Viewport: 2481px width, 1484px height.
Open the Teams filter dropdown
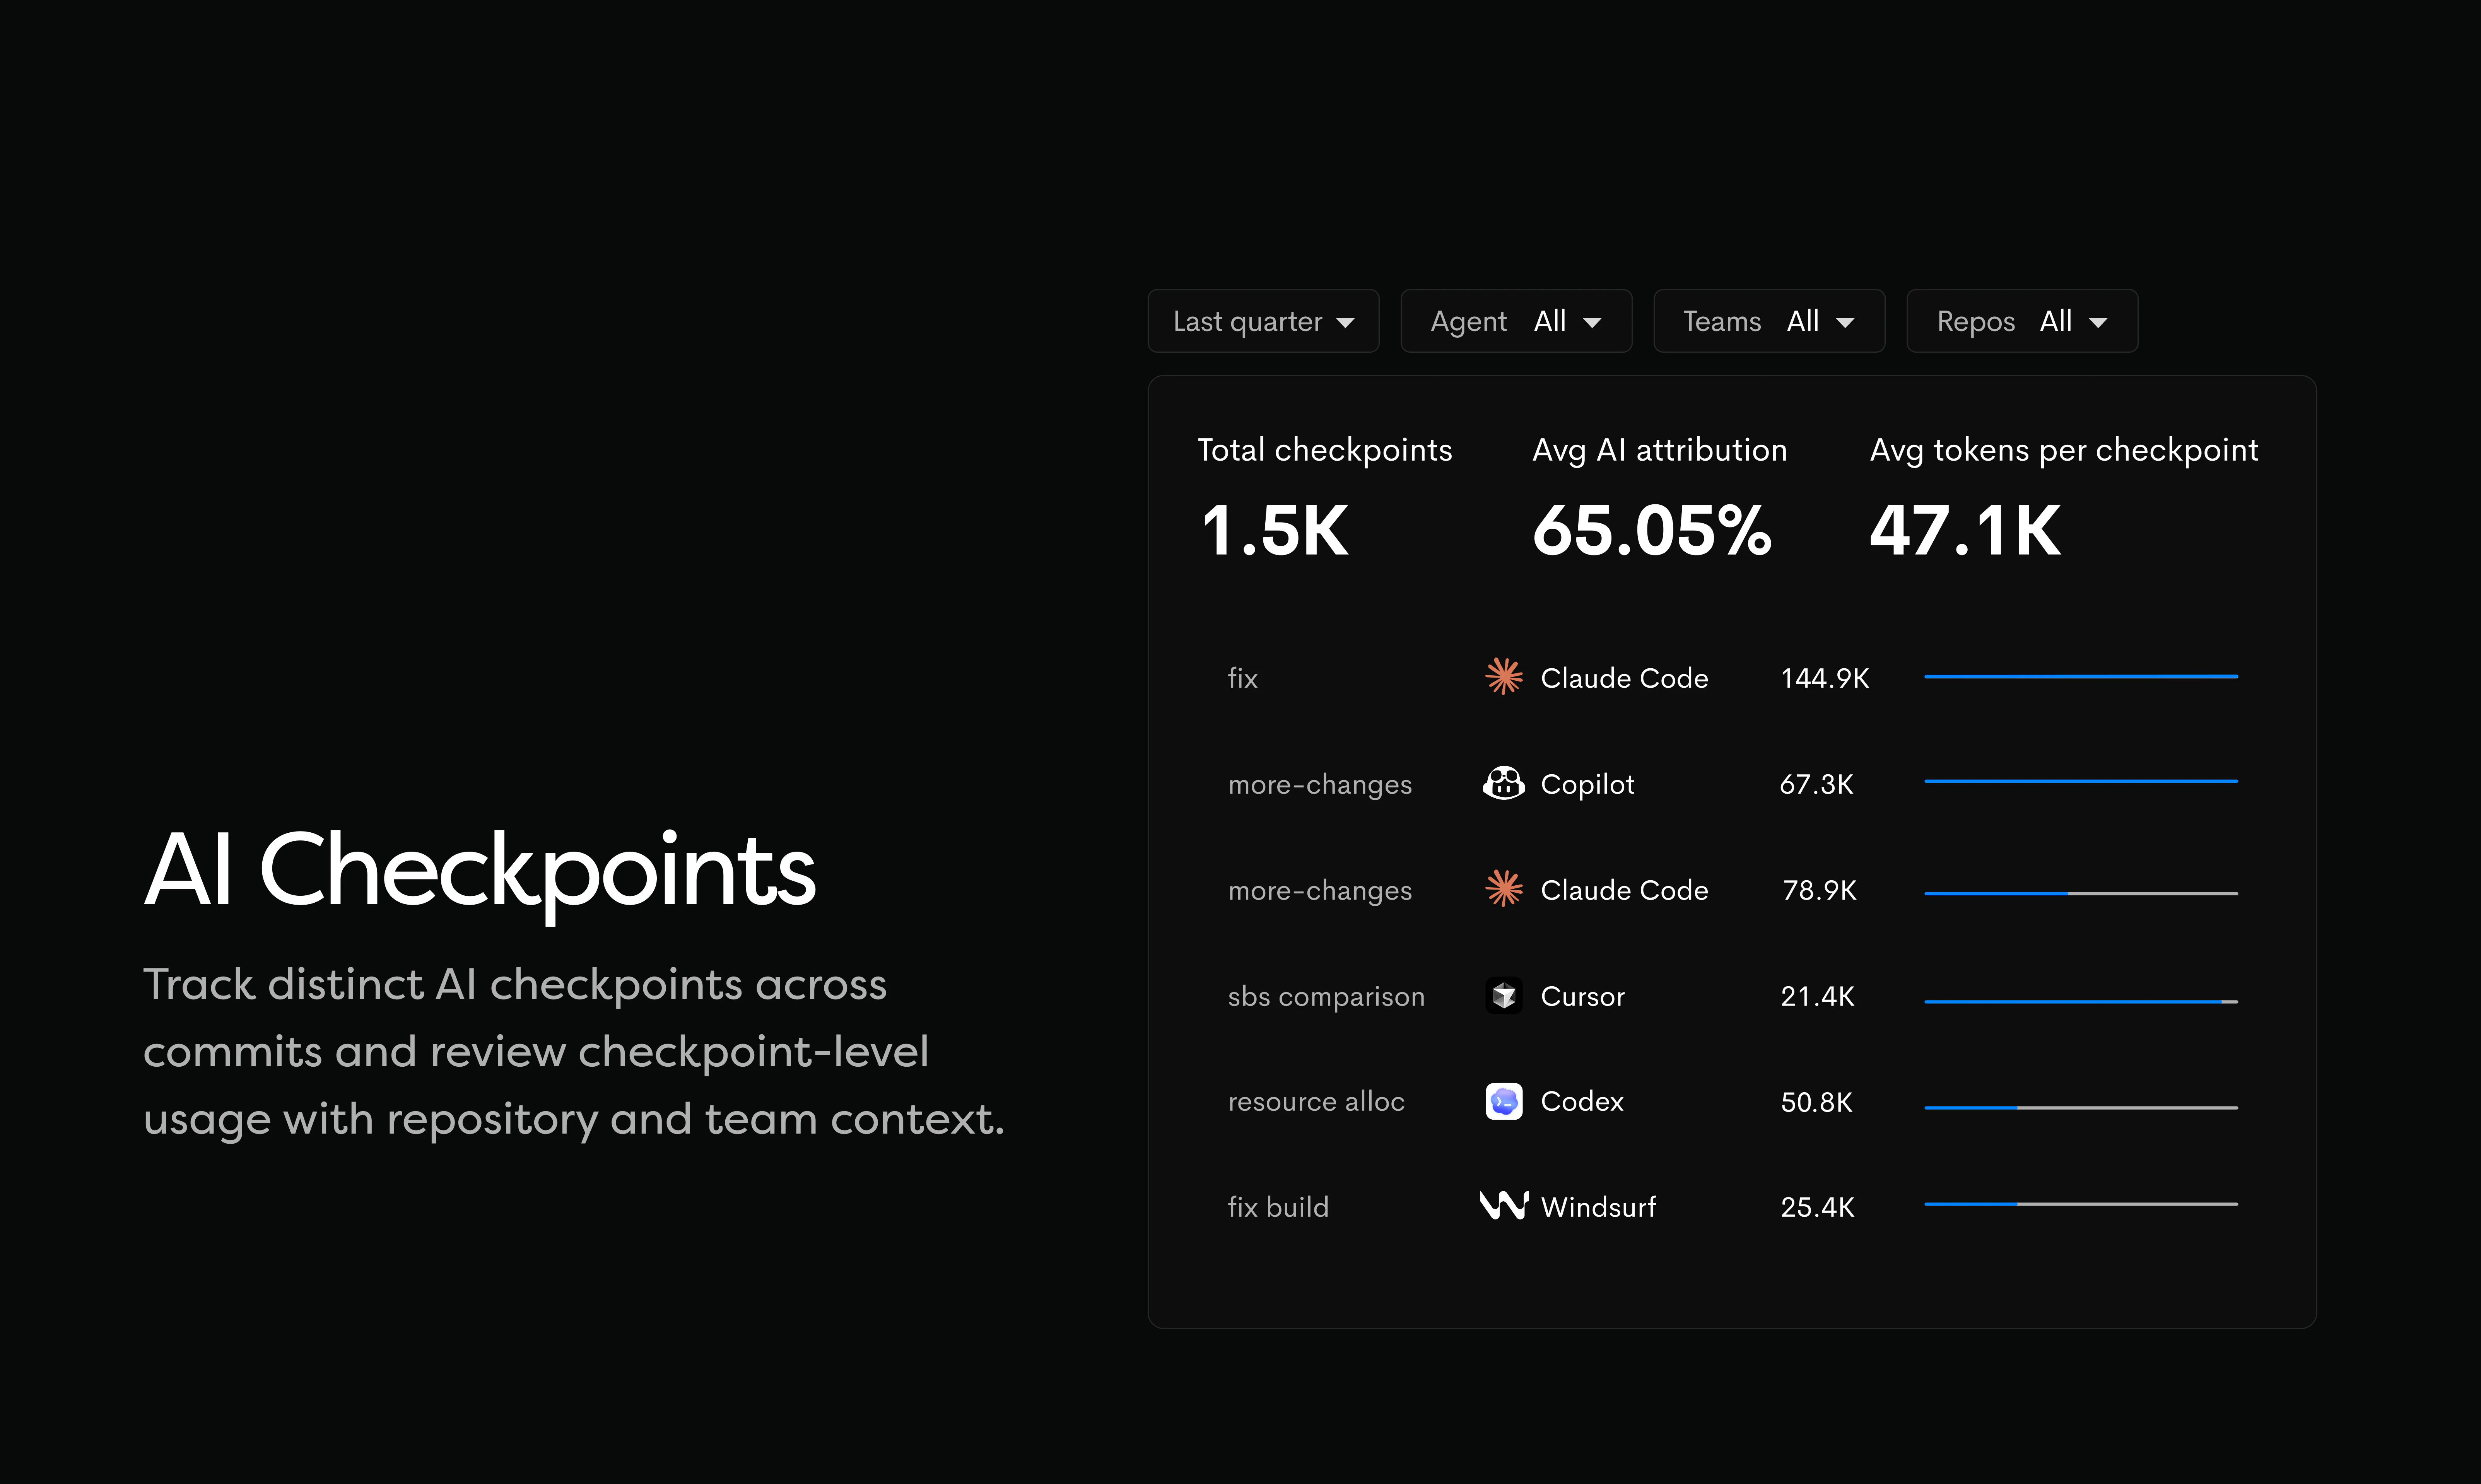tap(1768, 321)
